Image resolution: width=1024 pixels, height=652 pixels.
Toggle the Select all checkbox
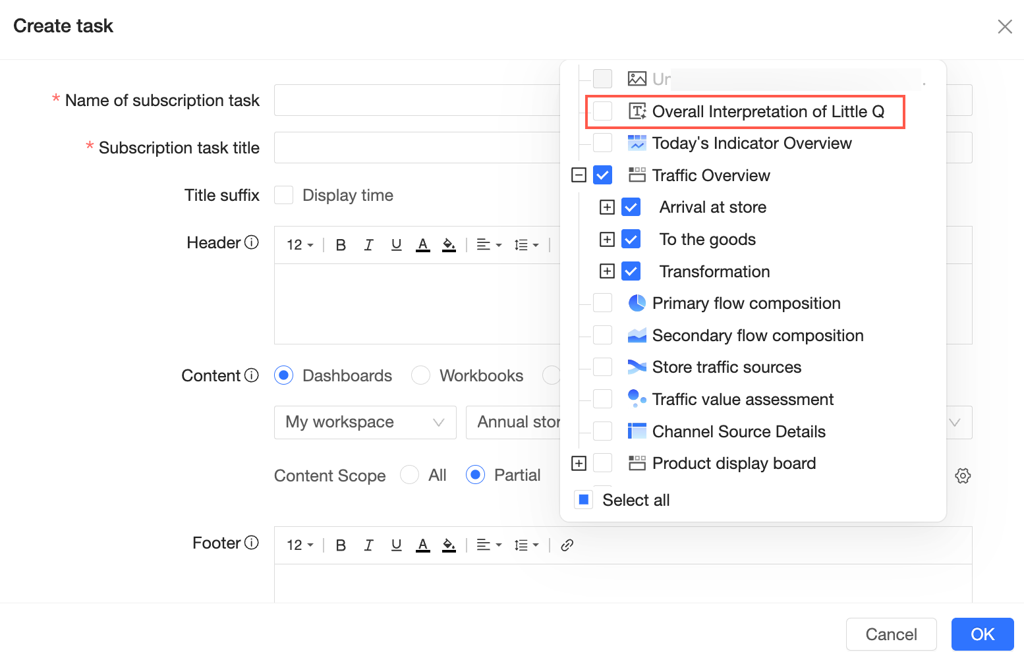point(584,499)
